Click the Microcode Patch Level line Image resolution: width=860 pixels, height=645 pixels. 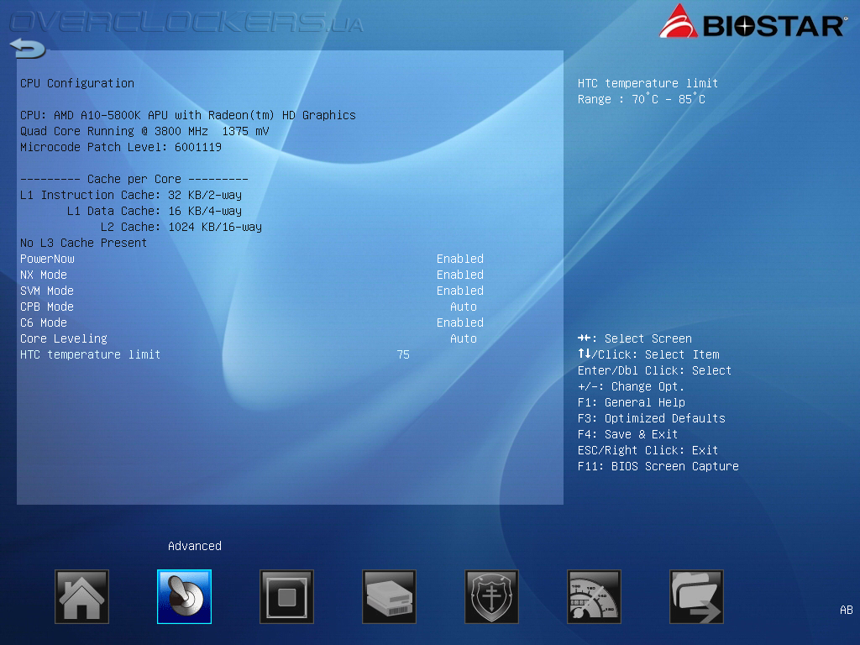tap(121, 147)
